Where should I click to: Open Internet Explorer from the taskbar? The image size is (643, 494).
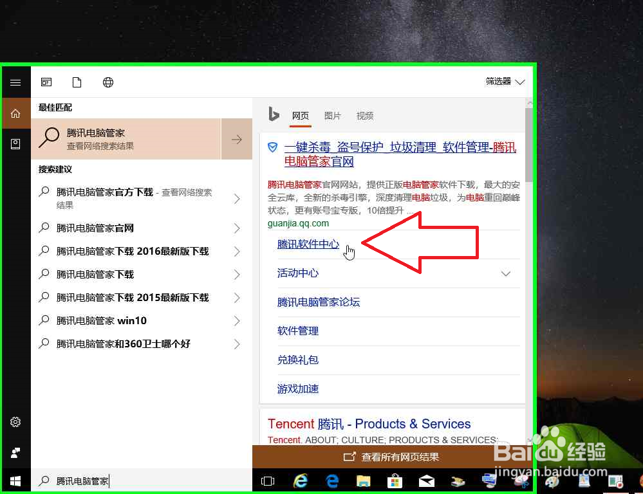300,480
